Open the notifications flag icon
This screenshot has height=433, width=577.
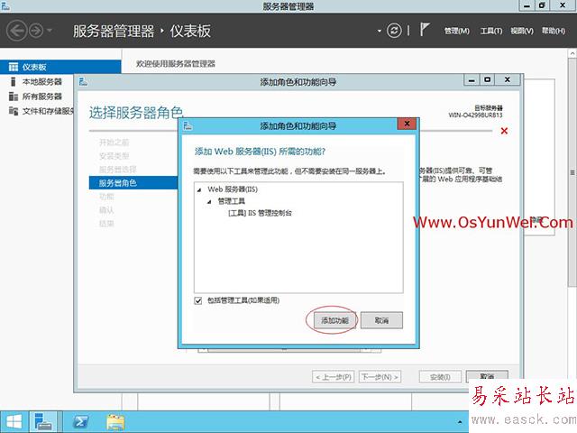[425, 30]
